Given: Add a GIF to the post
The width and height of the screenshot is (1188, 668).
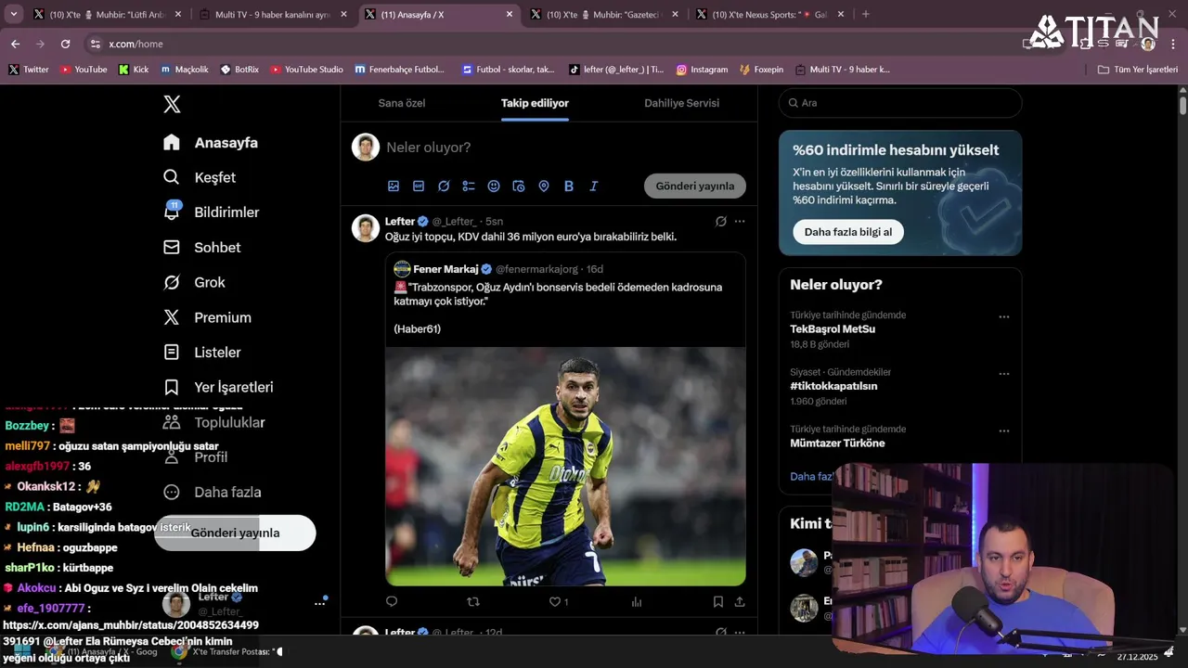Looking at the screenshot, I should click(419, 186).
